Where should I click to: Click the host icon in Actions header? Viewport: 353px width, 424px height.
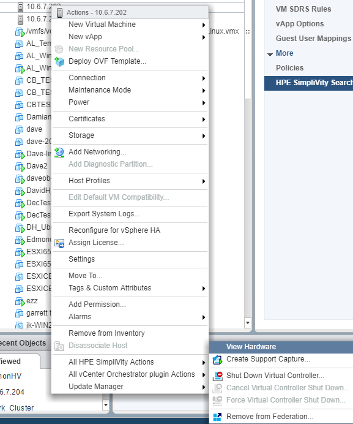[60, 13]
